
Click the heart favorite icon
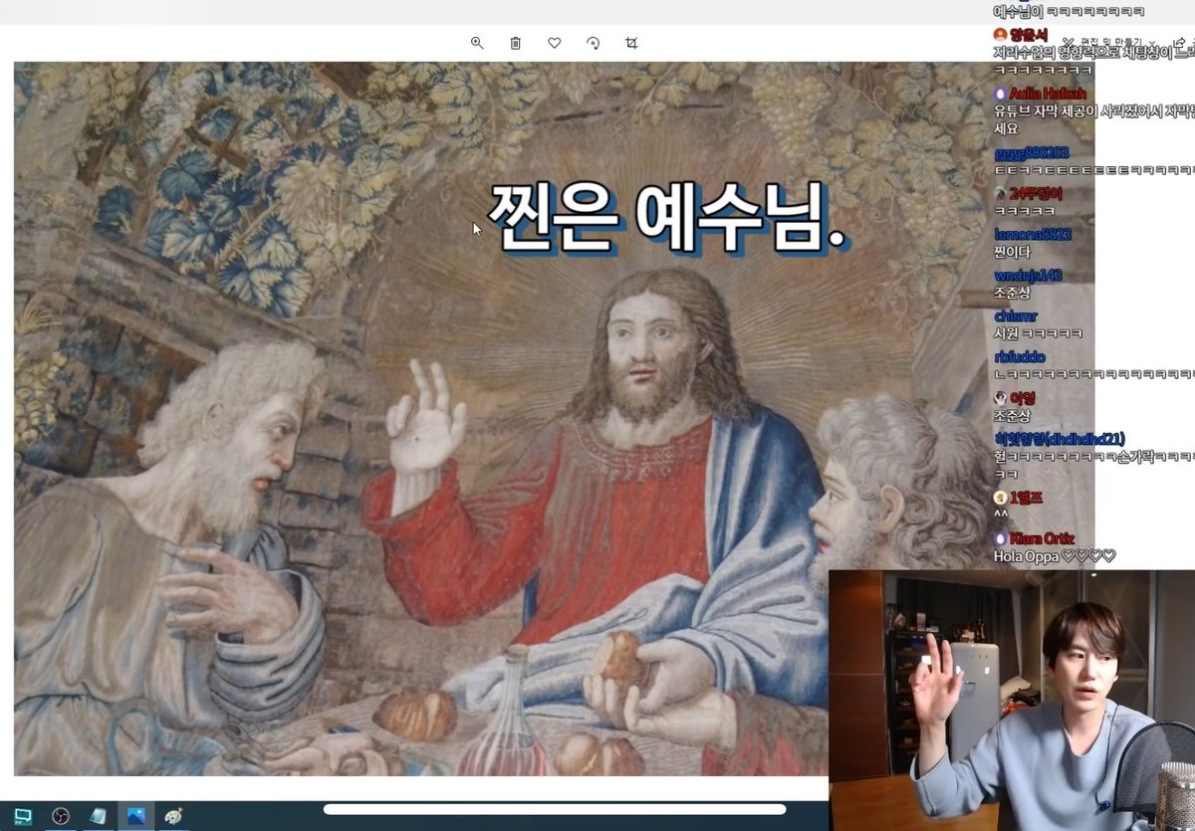(555, 43)
